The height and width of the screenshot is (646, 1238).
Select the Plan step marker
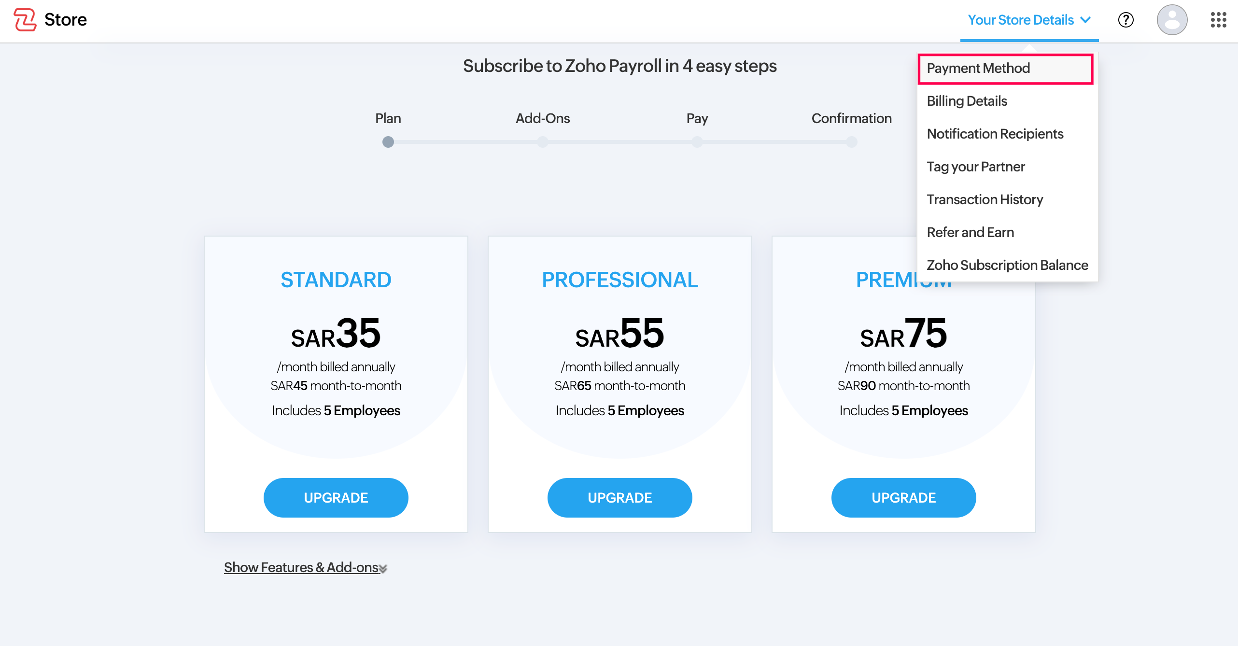(388, 142)
